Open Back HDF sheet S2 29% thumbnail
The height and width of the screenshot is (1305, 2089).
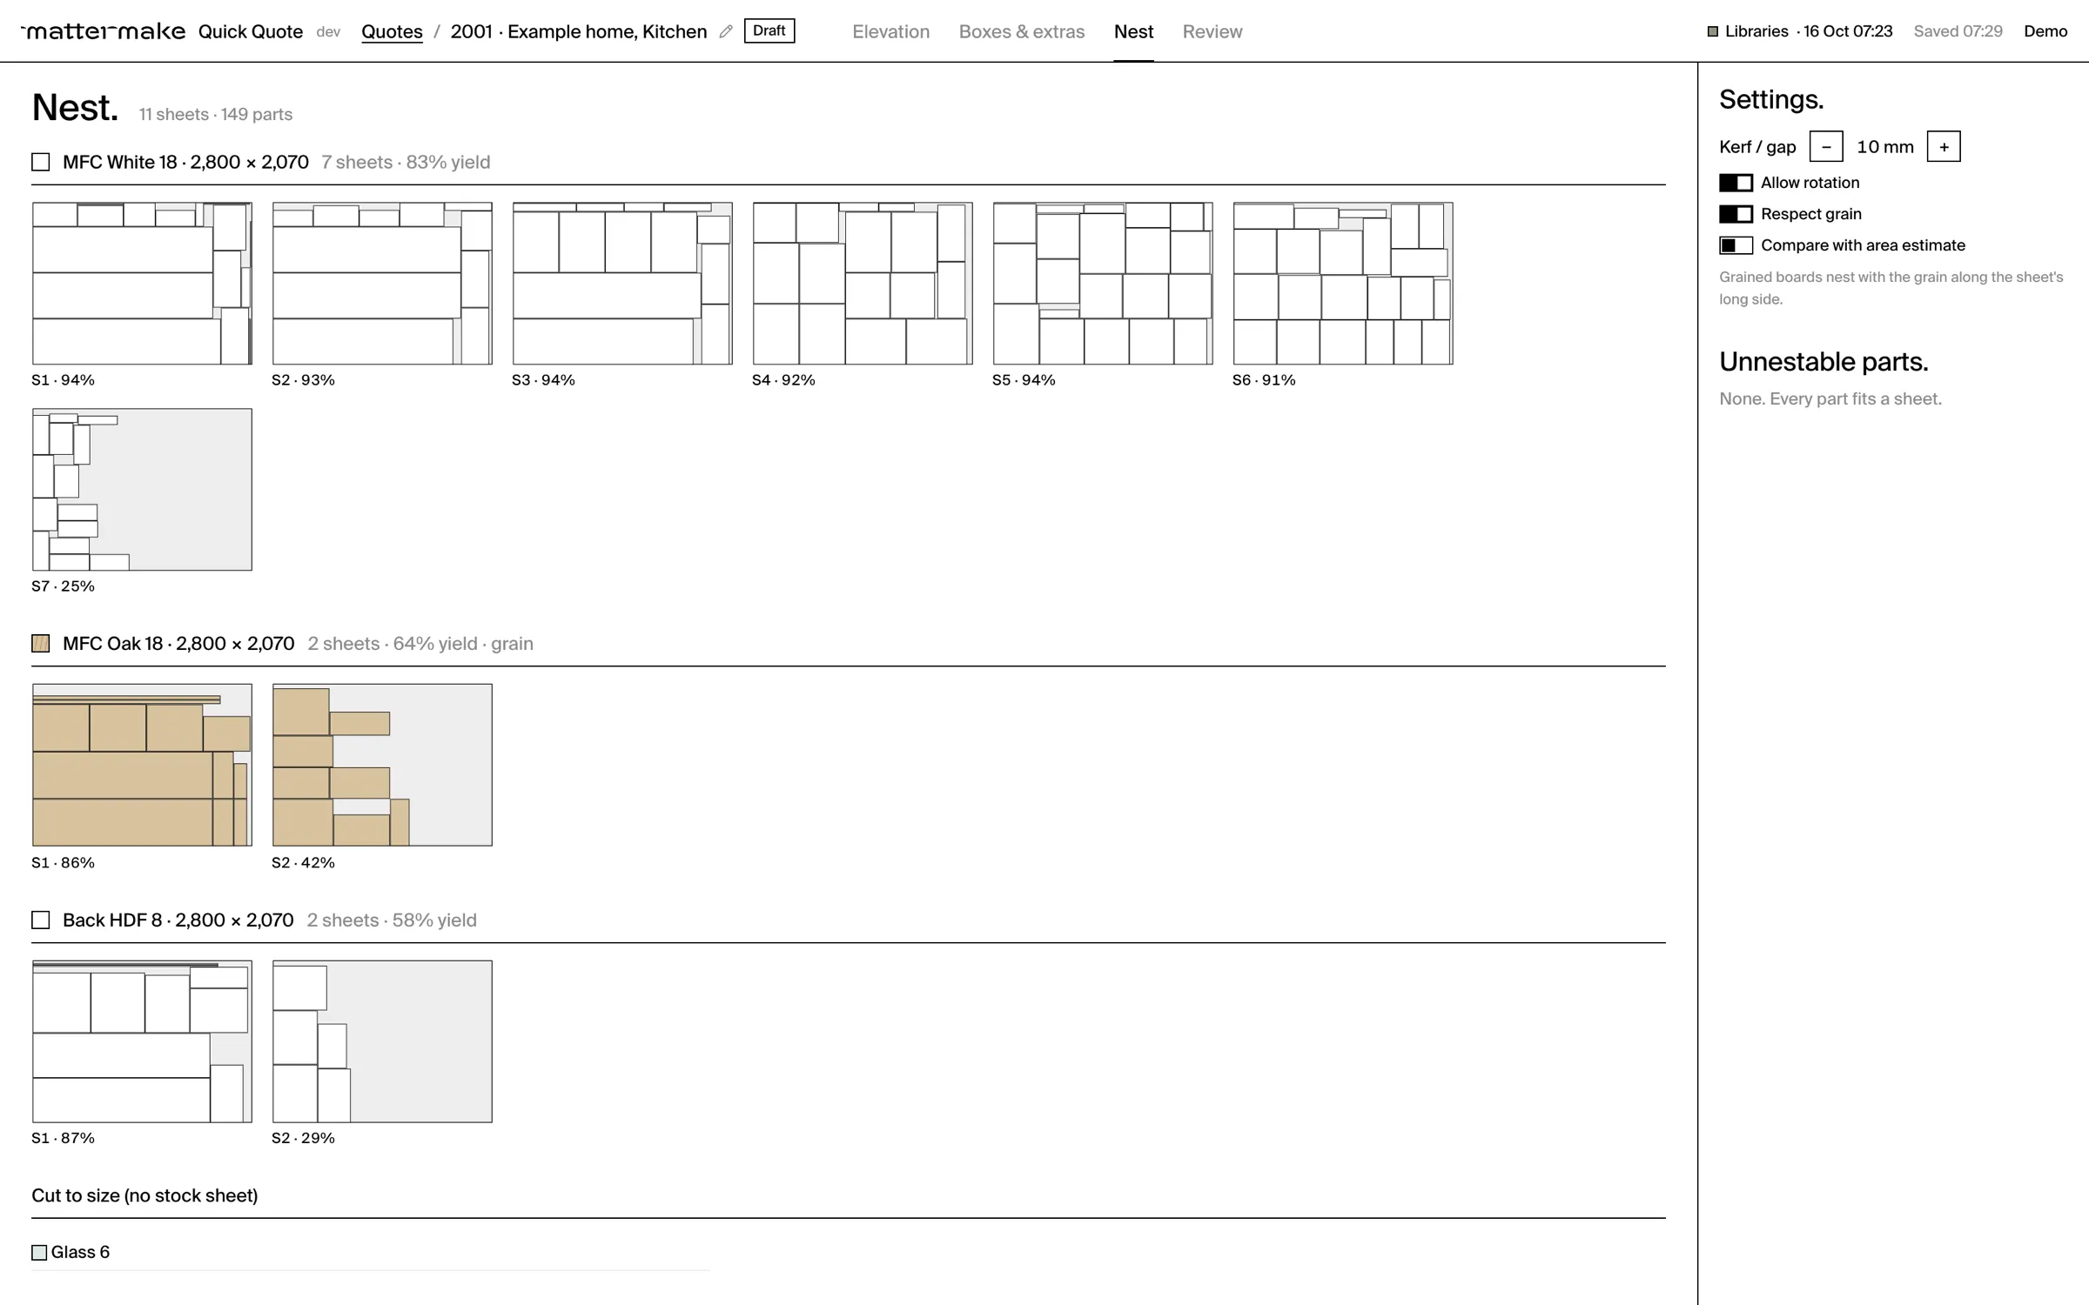(382, 1041)
